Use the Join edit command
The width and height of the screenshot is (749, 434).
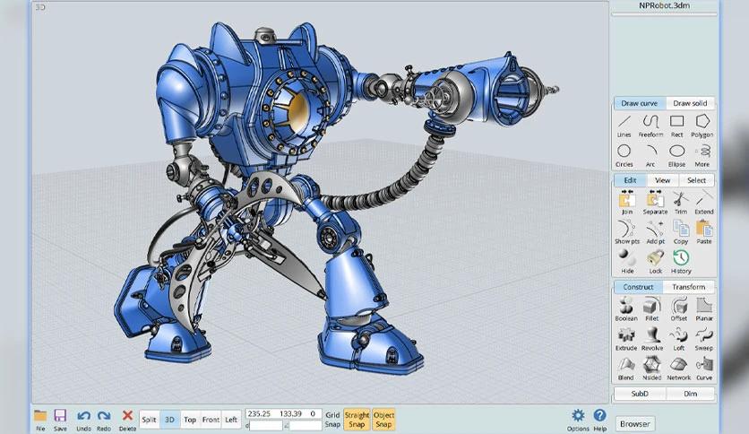[x=627, y=202]
